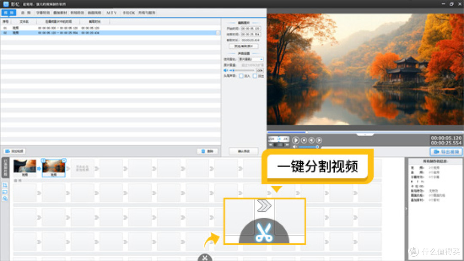Click the 确认修改 confirm changes button
464x261 pixels.
coord(244,151)
